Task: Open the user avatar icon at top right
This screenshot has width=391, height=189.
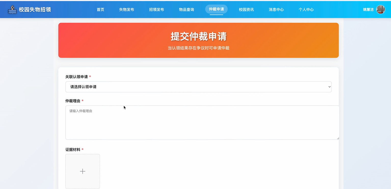Action: coord(381,9)
